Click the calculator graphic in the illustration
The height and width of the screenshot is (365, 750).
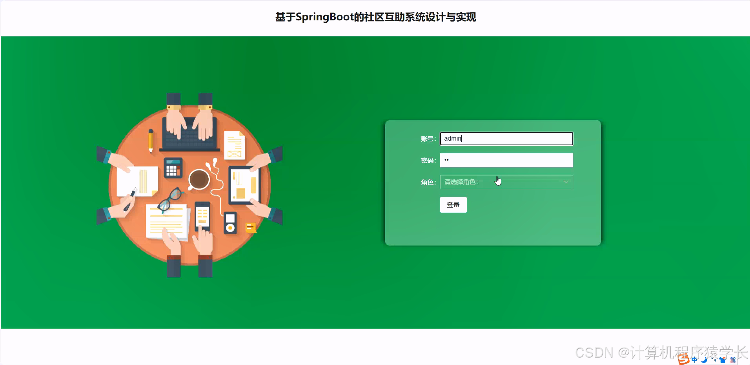pos(173,168)
